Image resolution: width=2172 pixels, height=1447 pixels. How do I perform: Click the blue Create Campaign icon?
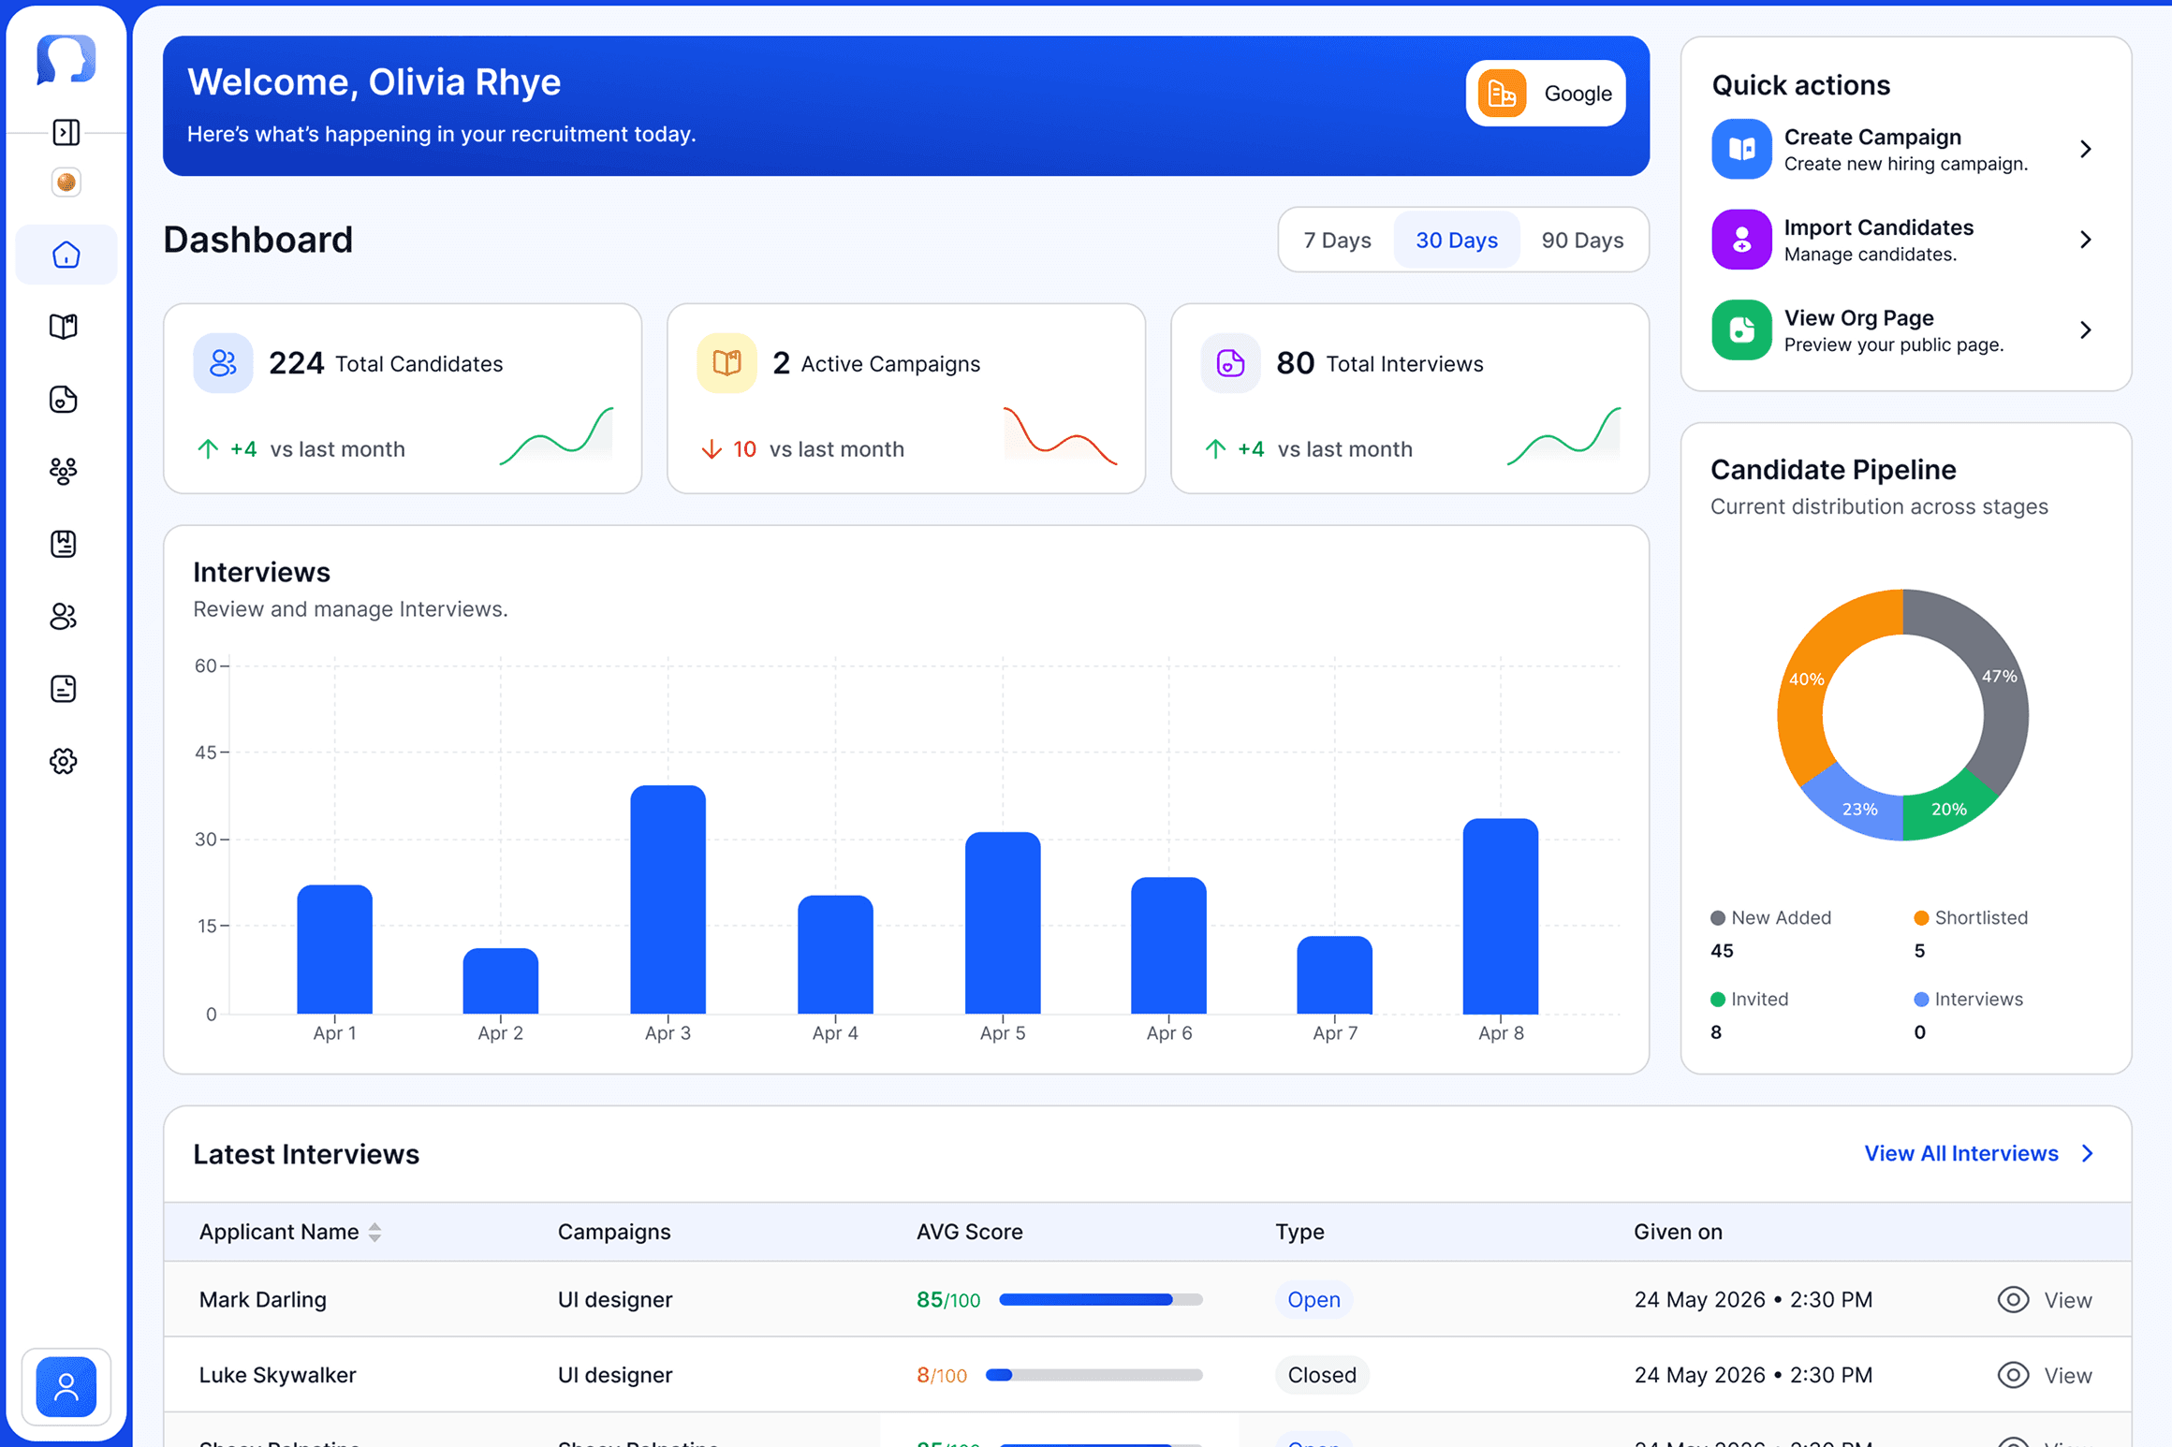pyautogui.click(x=1741, y=149)
